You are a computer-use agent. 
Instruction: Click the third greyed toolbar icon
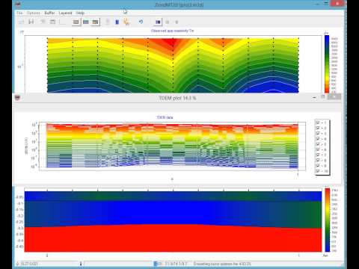[x=43, y=22]
